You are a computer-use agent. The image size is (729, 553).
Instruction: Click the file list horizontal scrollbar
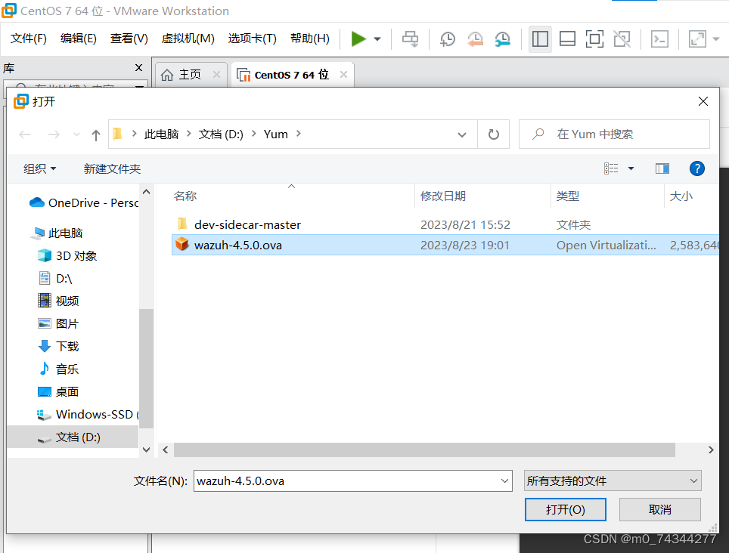point(424,450)
